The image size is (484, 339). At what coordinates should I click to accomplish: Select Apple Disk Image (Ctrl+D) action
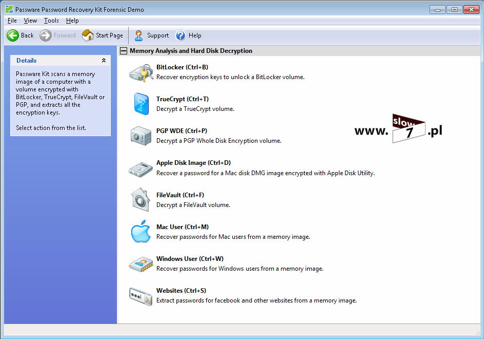pos(193,163)
